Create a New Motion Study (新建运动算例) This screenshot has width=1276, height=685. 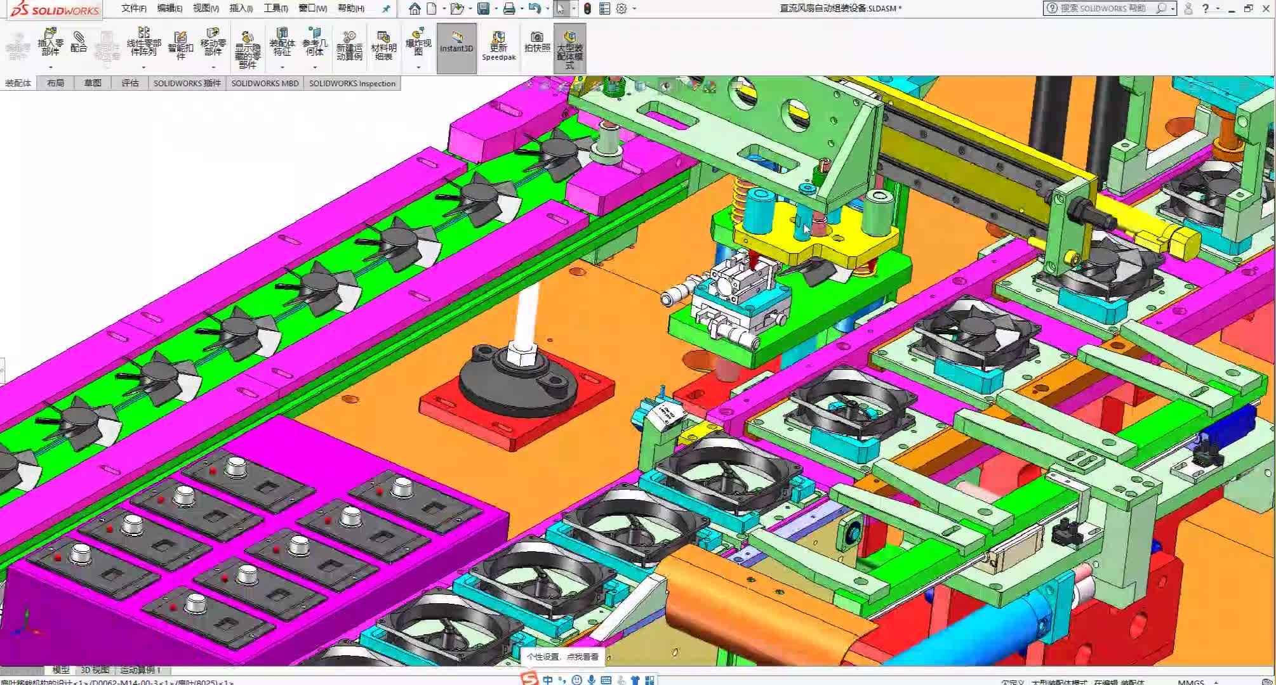pyautogui.click(x=349, y=46)
